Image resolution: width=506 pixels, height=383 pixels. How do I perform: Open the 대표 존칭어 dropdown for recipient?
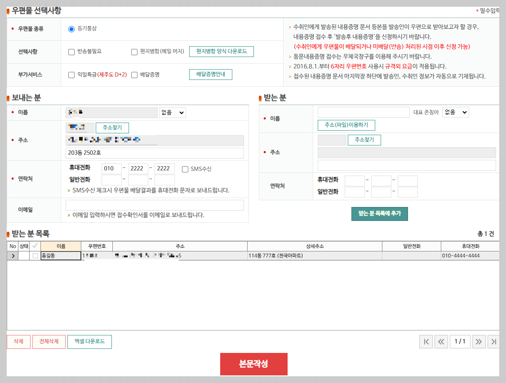coord(455,112)
